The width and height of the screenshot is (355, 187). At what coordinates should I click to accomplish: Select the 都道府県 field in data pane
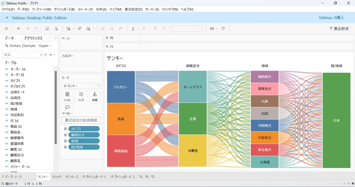coord(17,144)
